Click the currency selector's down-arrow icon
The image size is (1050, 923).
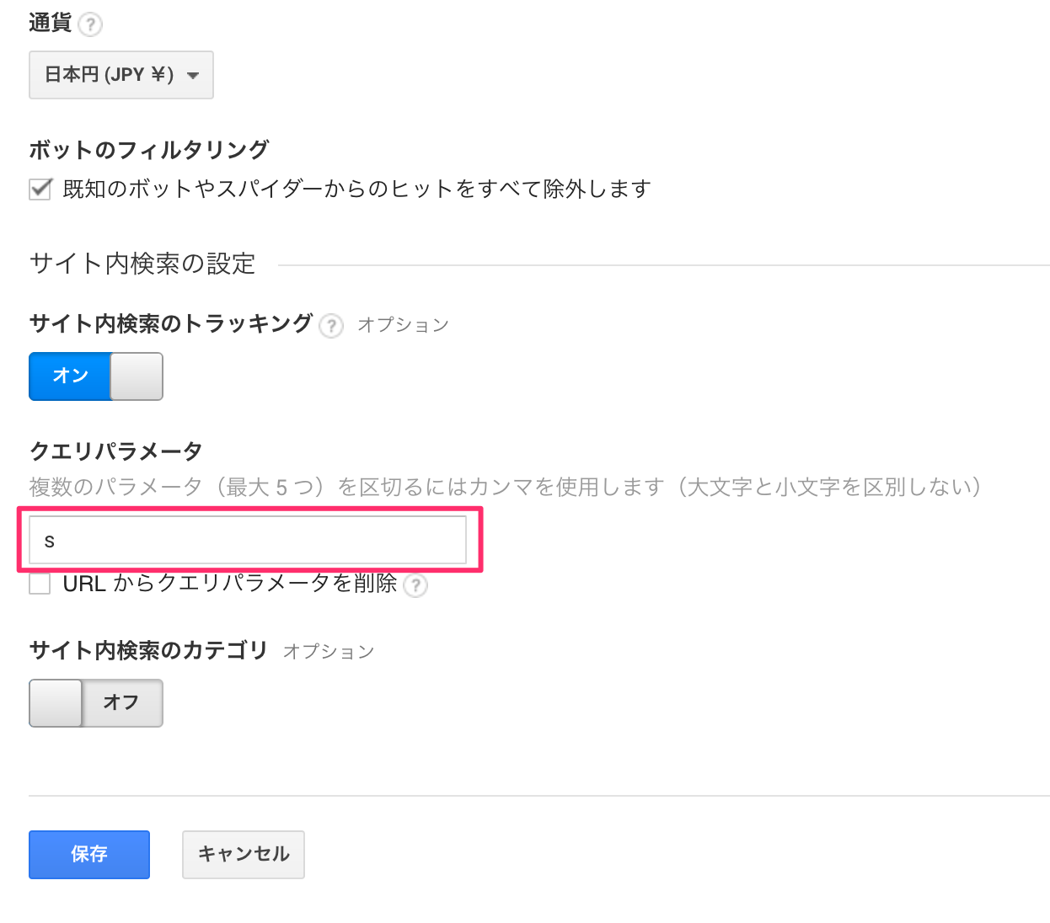click(193, 75)
